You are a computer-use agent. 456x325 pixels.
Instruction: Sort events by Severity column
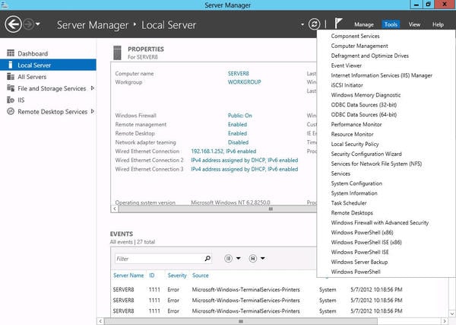click(x=177, y=276)
